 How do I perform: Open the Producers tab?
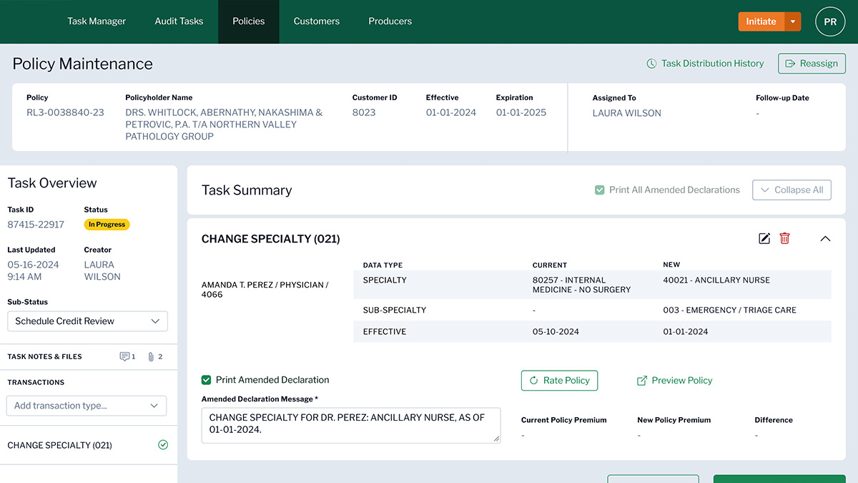(x=390, y=21)
